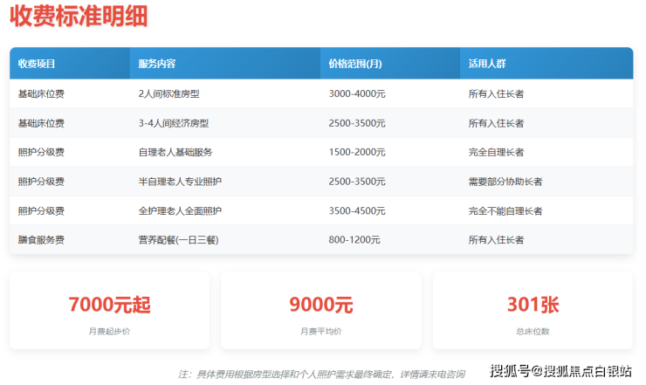Screen dimensions: 646x385
Task: Open the 7000元起 starting price card
Action: coord(109,311)
